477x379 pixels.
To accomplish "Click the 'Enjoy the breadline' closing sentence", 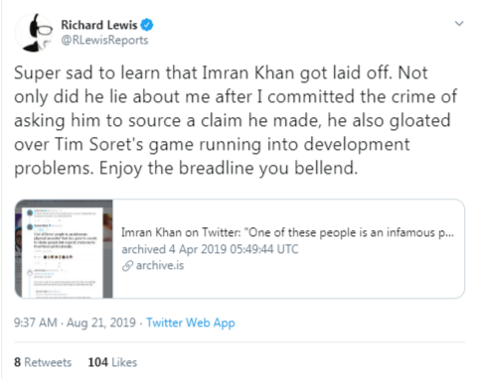I will pos(229,169).
